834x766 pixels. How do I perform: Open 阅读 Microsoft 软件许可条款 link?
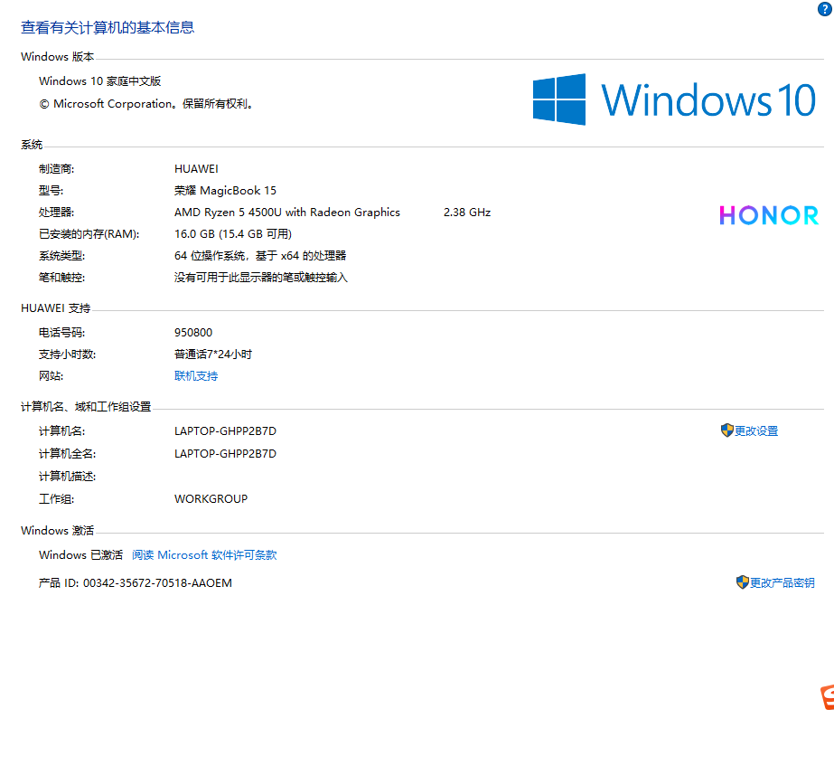[204, 554]
